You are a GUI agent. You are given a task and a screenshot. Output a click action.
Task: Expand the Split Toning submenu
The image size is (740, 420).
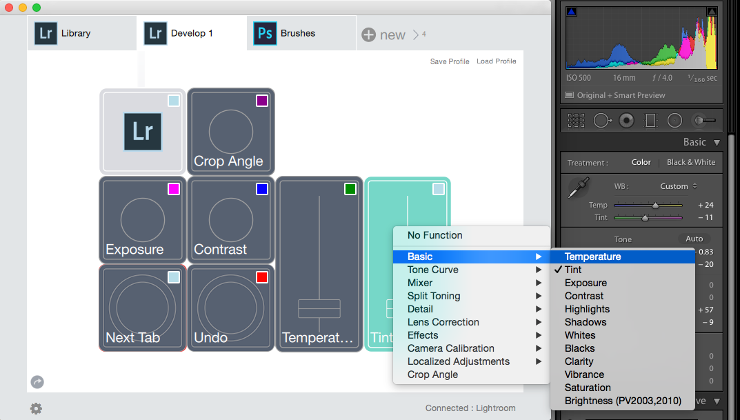pos(472,296)
